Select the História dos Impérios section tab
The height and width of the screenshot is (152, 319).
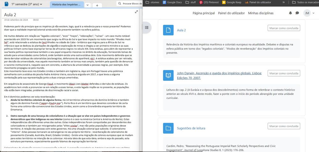pyautogui.click(x=67, y=4)
